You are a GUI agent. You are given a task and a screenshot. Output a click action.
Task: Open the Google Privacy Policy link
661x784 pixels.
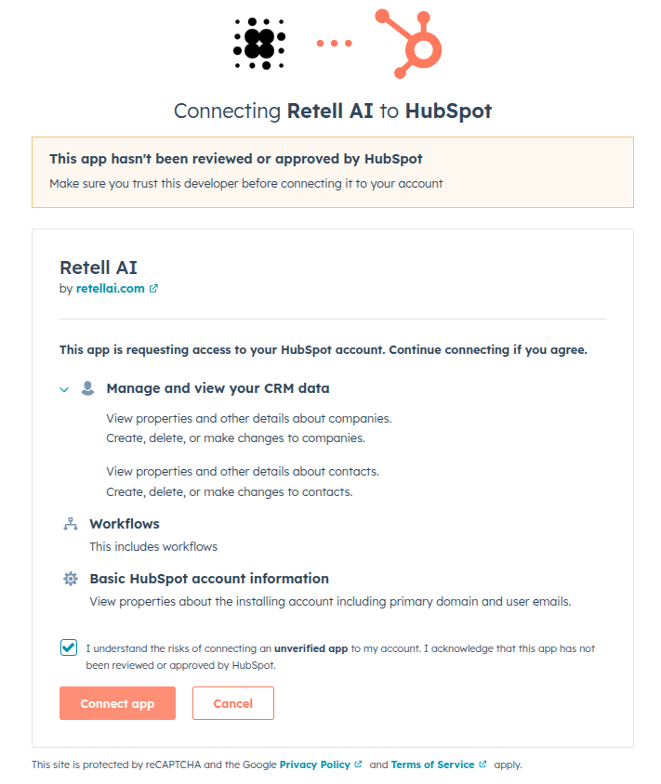317,764
